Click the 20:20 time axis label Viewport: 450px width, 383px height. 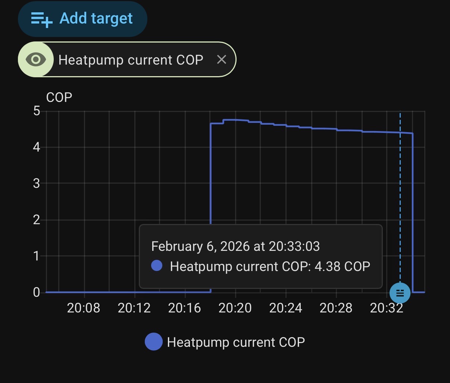click(x=235, y=308)
